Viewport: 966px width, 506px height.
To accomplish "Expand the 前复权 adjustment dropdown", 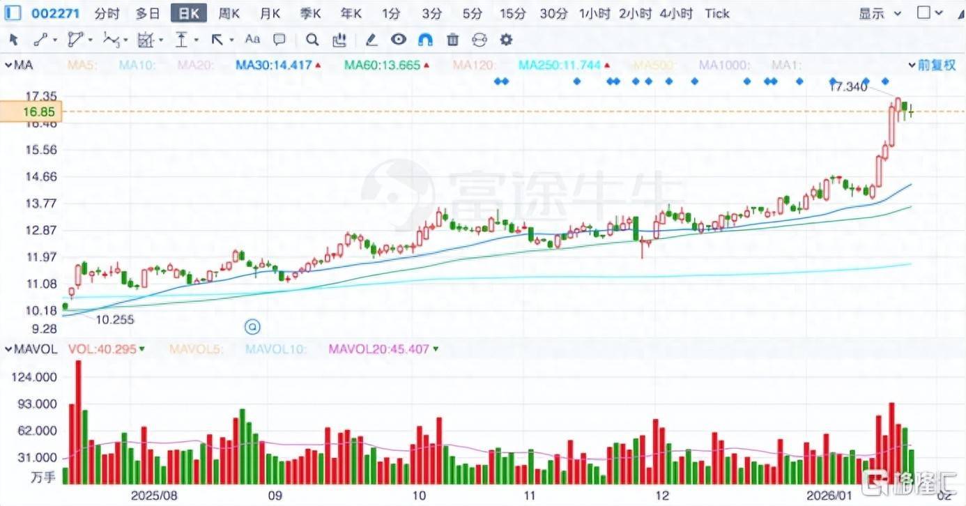I will 932,66.
